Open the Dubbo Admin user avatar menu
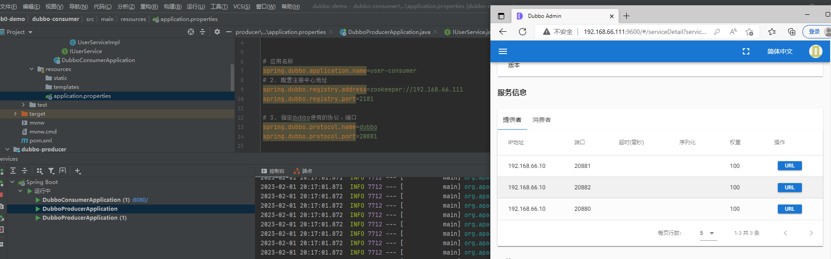 pyautogui.click(x=815, y=51)
